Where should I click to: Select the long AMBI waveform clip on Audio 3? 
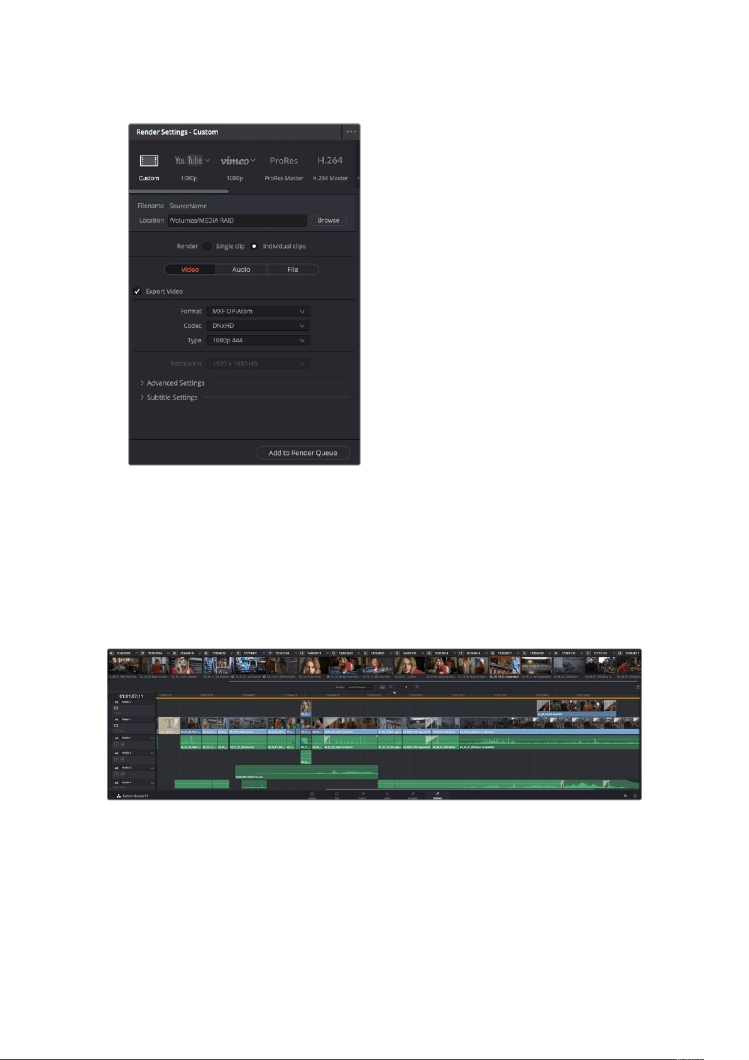pos(307,772)
